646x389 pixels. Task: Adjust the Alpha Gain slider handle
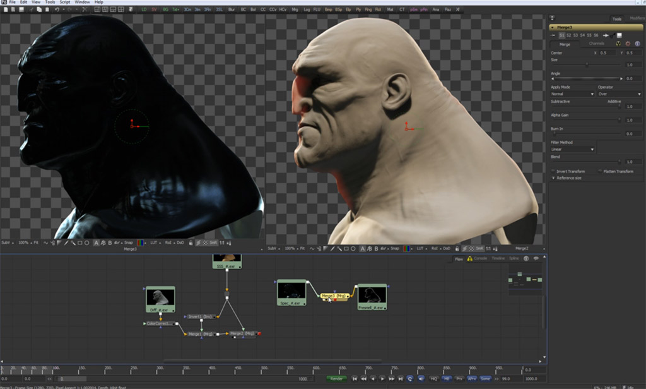pos(620,120)
